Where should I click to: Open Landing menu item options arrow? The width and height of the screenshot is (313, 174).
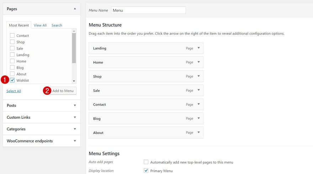[x=198, y=48]
